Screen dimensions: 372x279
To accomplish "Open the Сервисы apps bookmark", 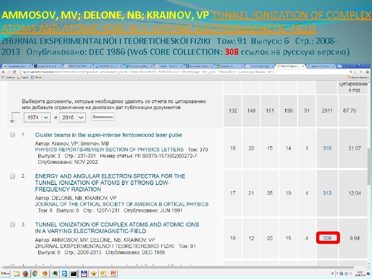I will pos(8,78).
